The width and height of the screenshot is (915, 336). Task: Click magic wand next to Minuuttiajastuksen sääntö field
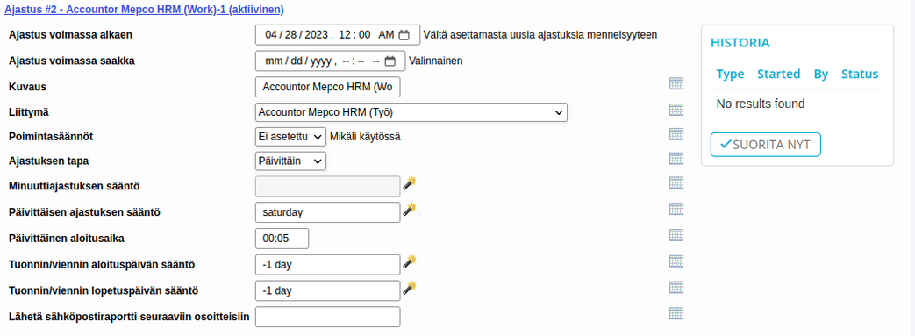coord(410,183)
